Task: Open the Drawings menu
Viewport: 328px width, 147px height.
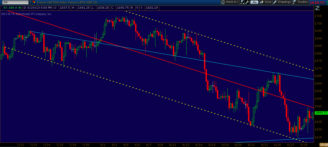Action: pyautogui.click(x=282, y=2)
